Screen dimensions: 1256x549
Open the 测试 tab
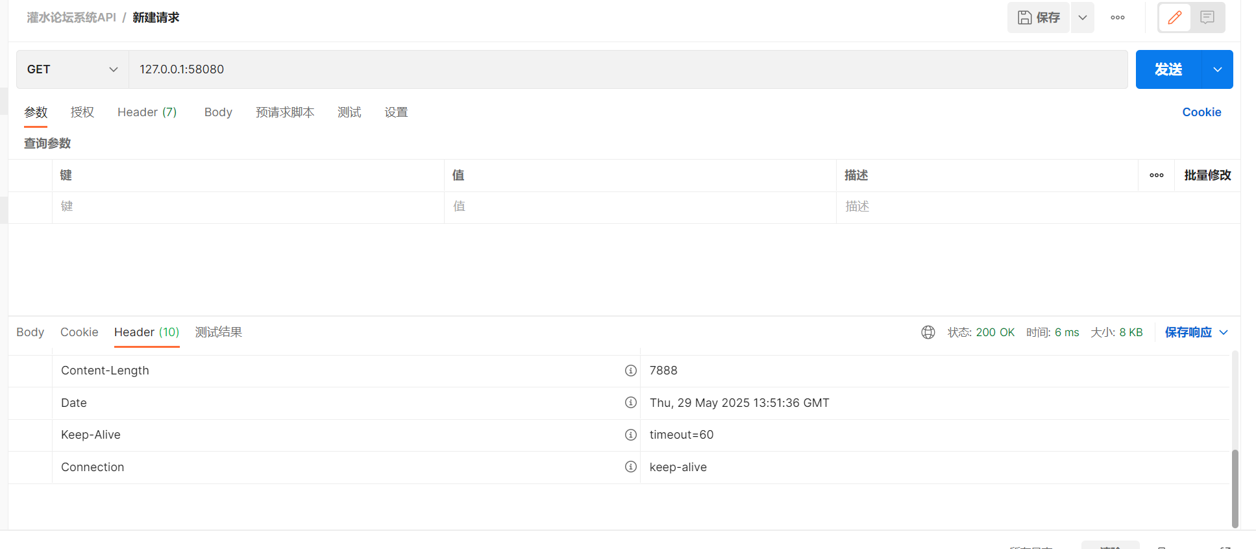tap(349, 112)
